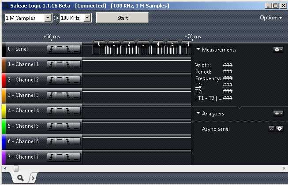Set falling edge trigger on Channel 1
This screenshot has height=185, width=288.
[68, 65]
